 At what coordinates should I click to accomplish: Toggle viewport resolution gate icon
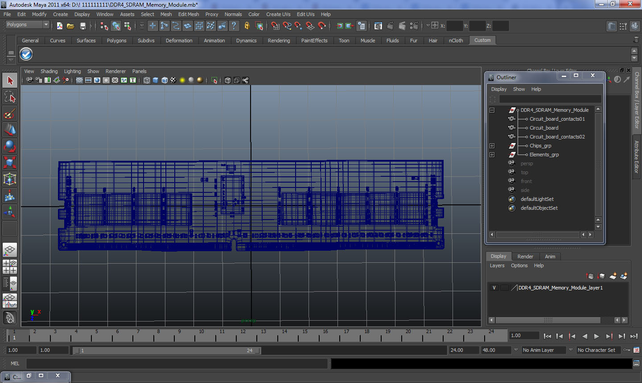[x=97, y=80]
